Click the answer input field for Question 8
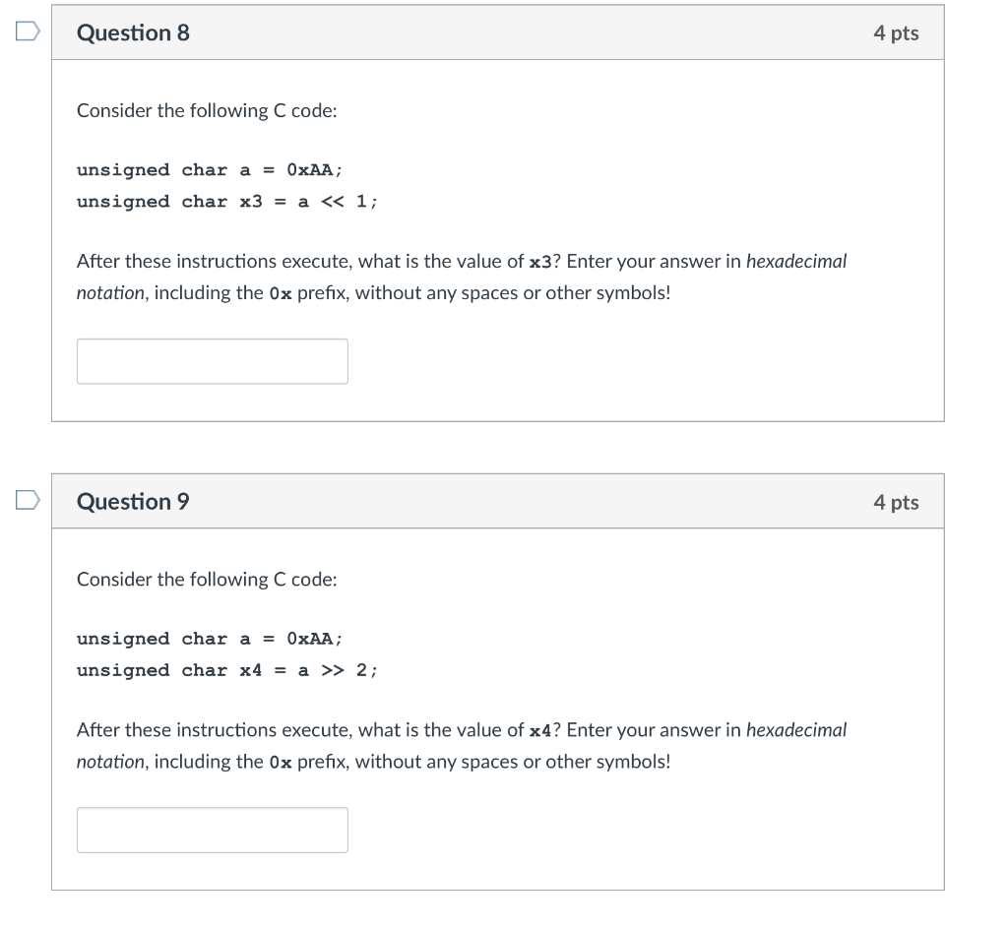The image size is (1008, 929). pos(212,360)
